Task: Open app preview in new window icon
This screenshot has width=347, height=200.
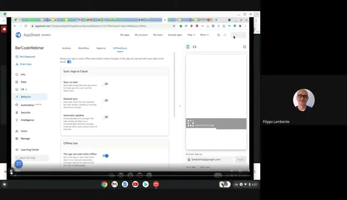Action: pyautogui.click(x=244, y=47)
